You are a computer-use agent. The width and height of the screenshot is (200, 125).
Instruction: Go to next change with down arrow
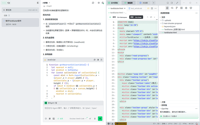(154, 17)
